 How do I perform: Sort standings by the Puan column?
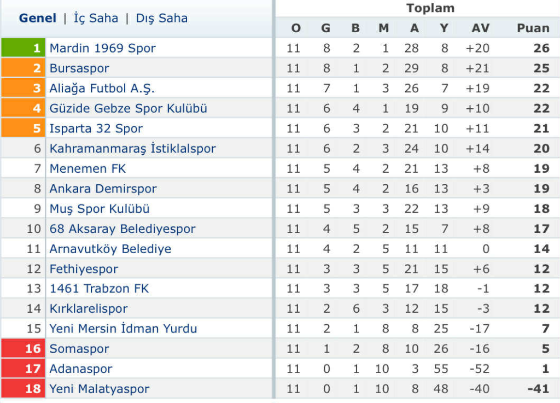pyautogui.click(x=533, y=28)
